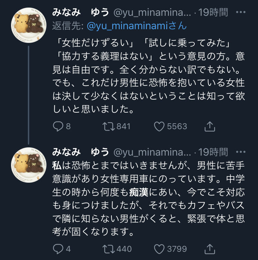Reply to the tweet with 4 replies
Viewport: 258px width, 260px height.
(58, 249)
